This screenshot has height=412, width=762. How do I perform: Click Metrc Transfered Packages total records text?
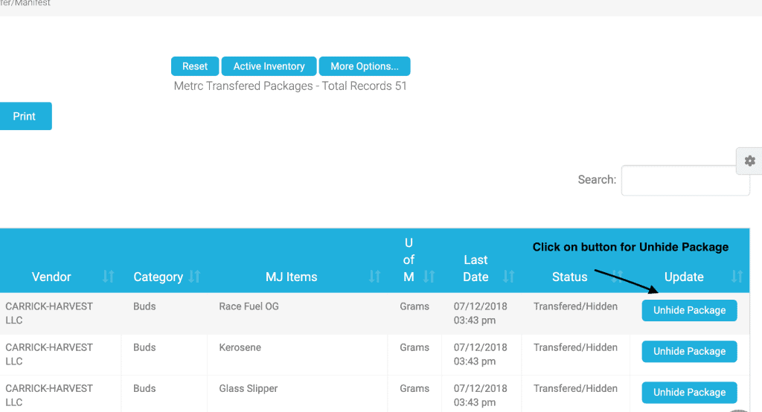coord(290,86)
